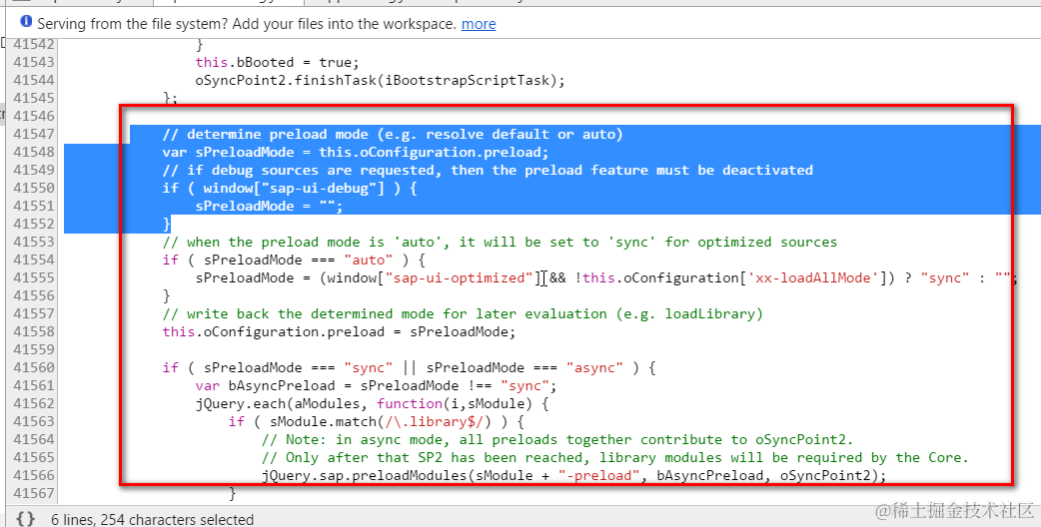
Task: Click line number 41567 in the gutter
Action: (34, 493)
